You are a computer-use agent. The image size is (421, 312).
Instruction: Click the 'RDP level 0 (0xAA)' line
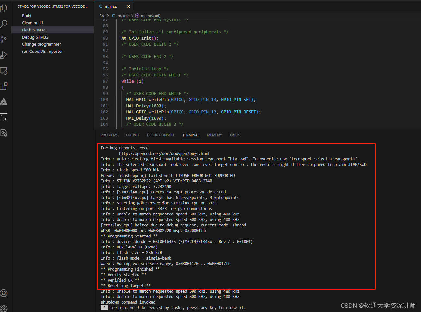(129, 247)
